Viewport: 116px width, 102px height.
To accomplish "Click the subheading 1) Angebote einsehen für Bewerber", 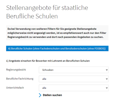I will point(48,61).
